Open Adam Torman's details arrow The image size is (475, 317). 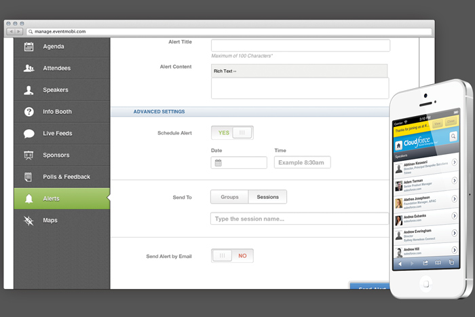(x=454, y=181)
